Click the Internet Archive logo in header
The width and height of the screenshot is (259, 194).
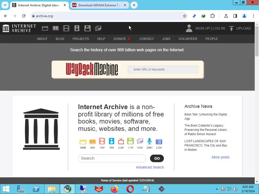coord(19,28)
